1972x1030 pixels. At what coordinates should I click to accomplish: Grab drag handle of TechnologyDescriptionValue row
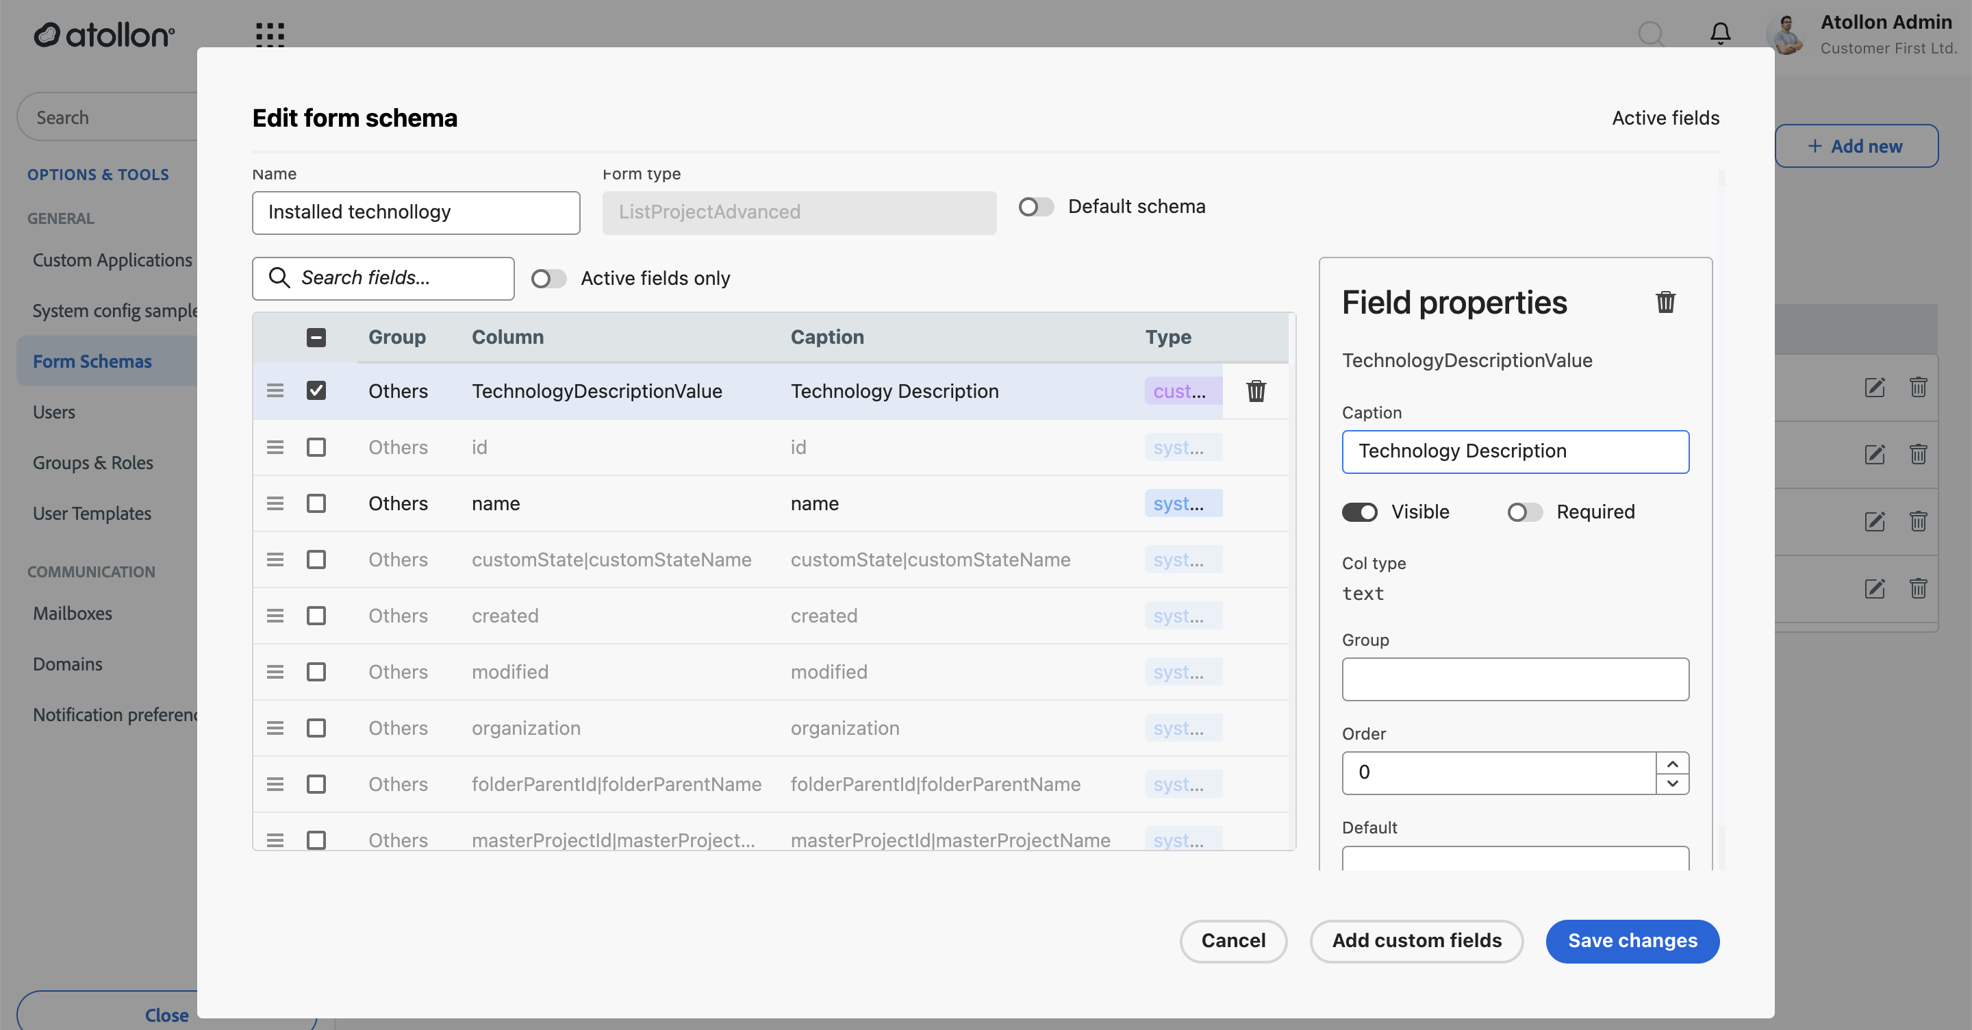(275, 390)
